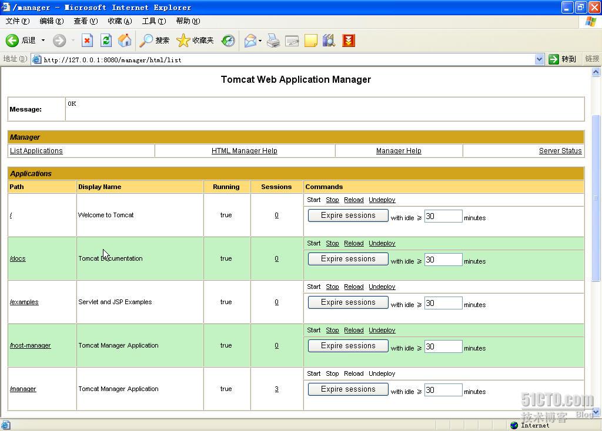View sessions count 3 for /manager
The height and width of the screenshot is (431, 602).
[276, 389]
